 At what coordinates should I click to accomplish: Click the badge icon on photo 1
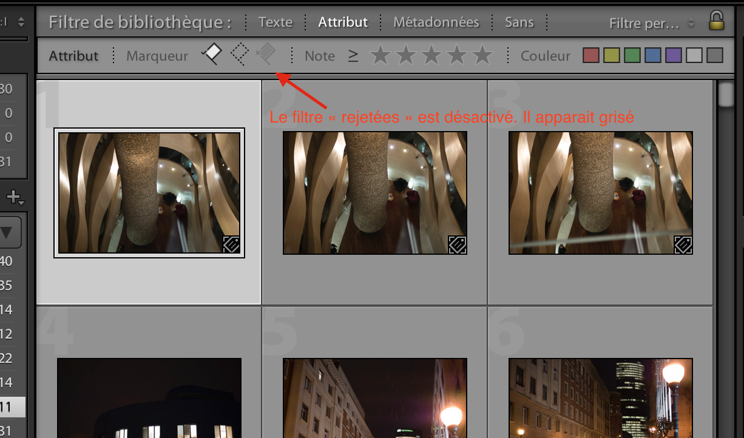[x=231, y=244]
